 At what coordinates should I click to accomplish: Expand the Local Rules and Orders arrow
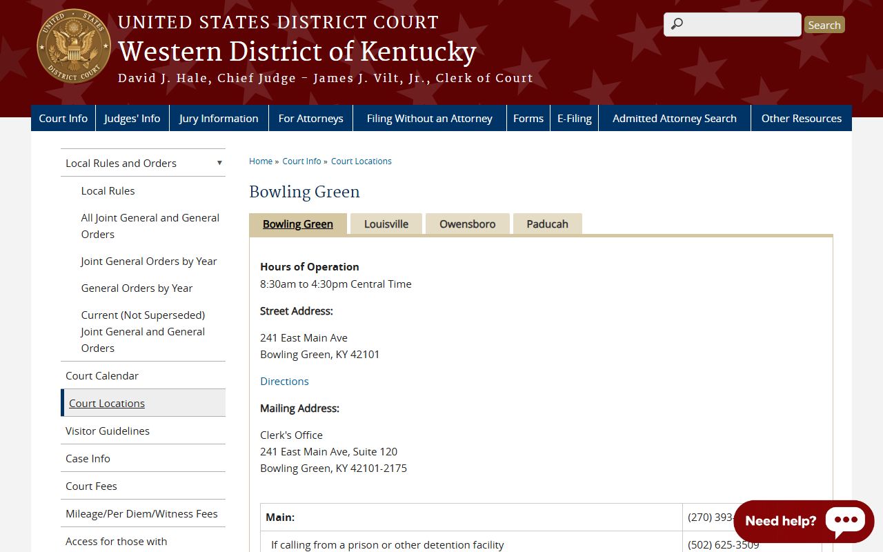coord(219,163)
